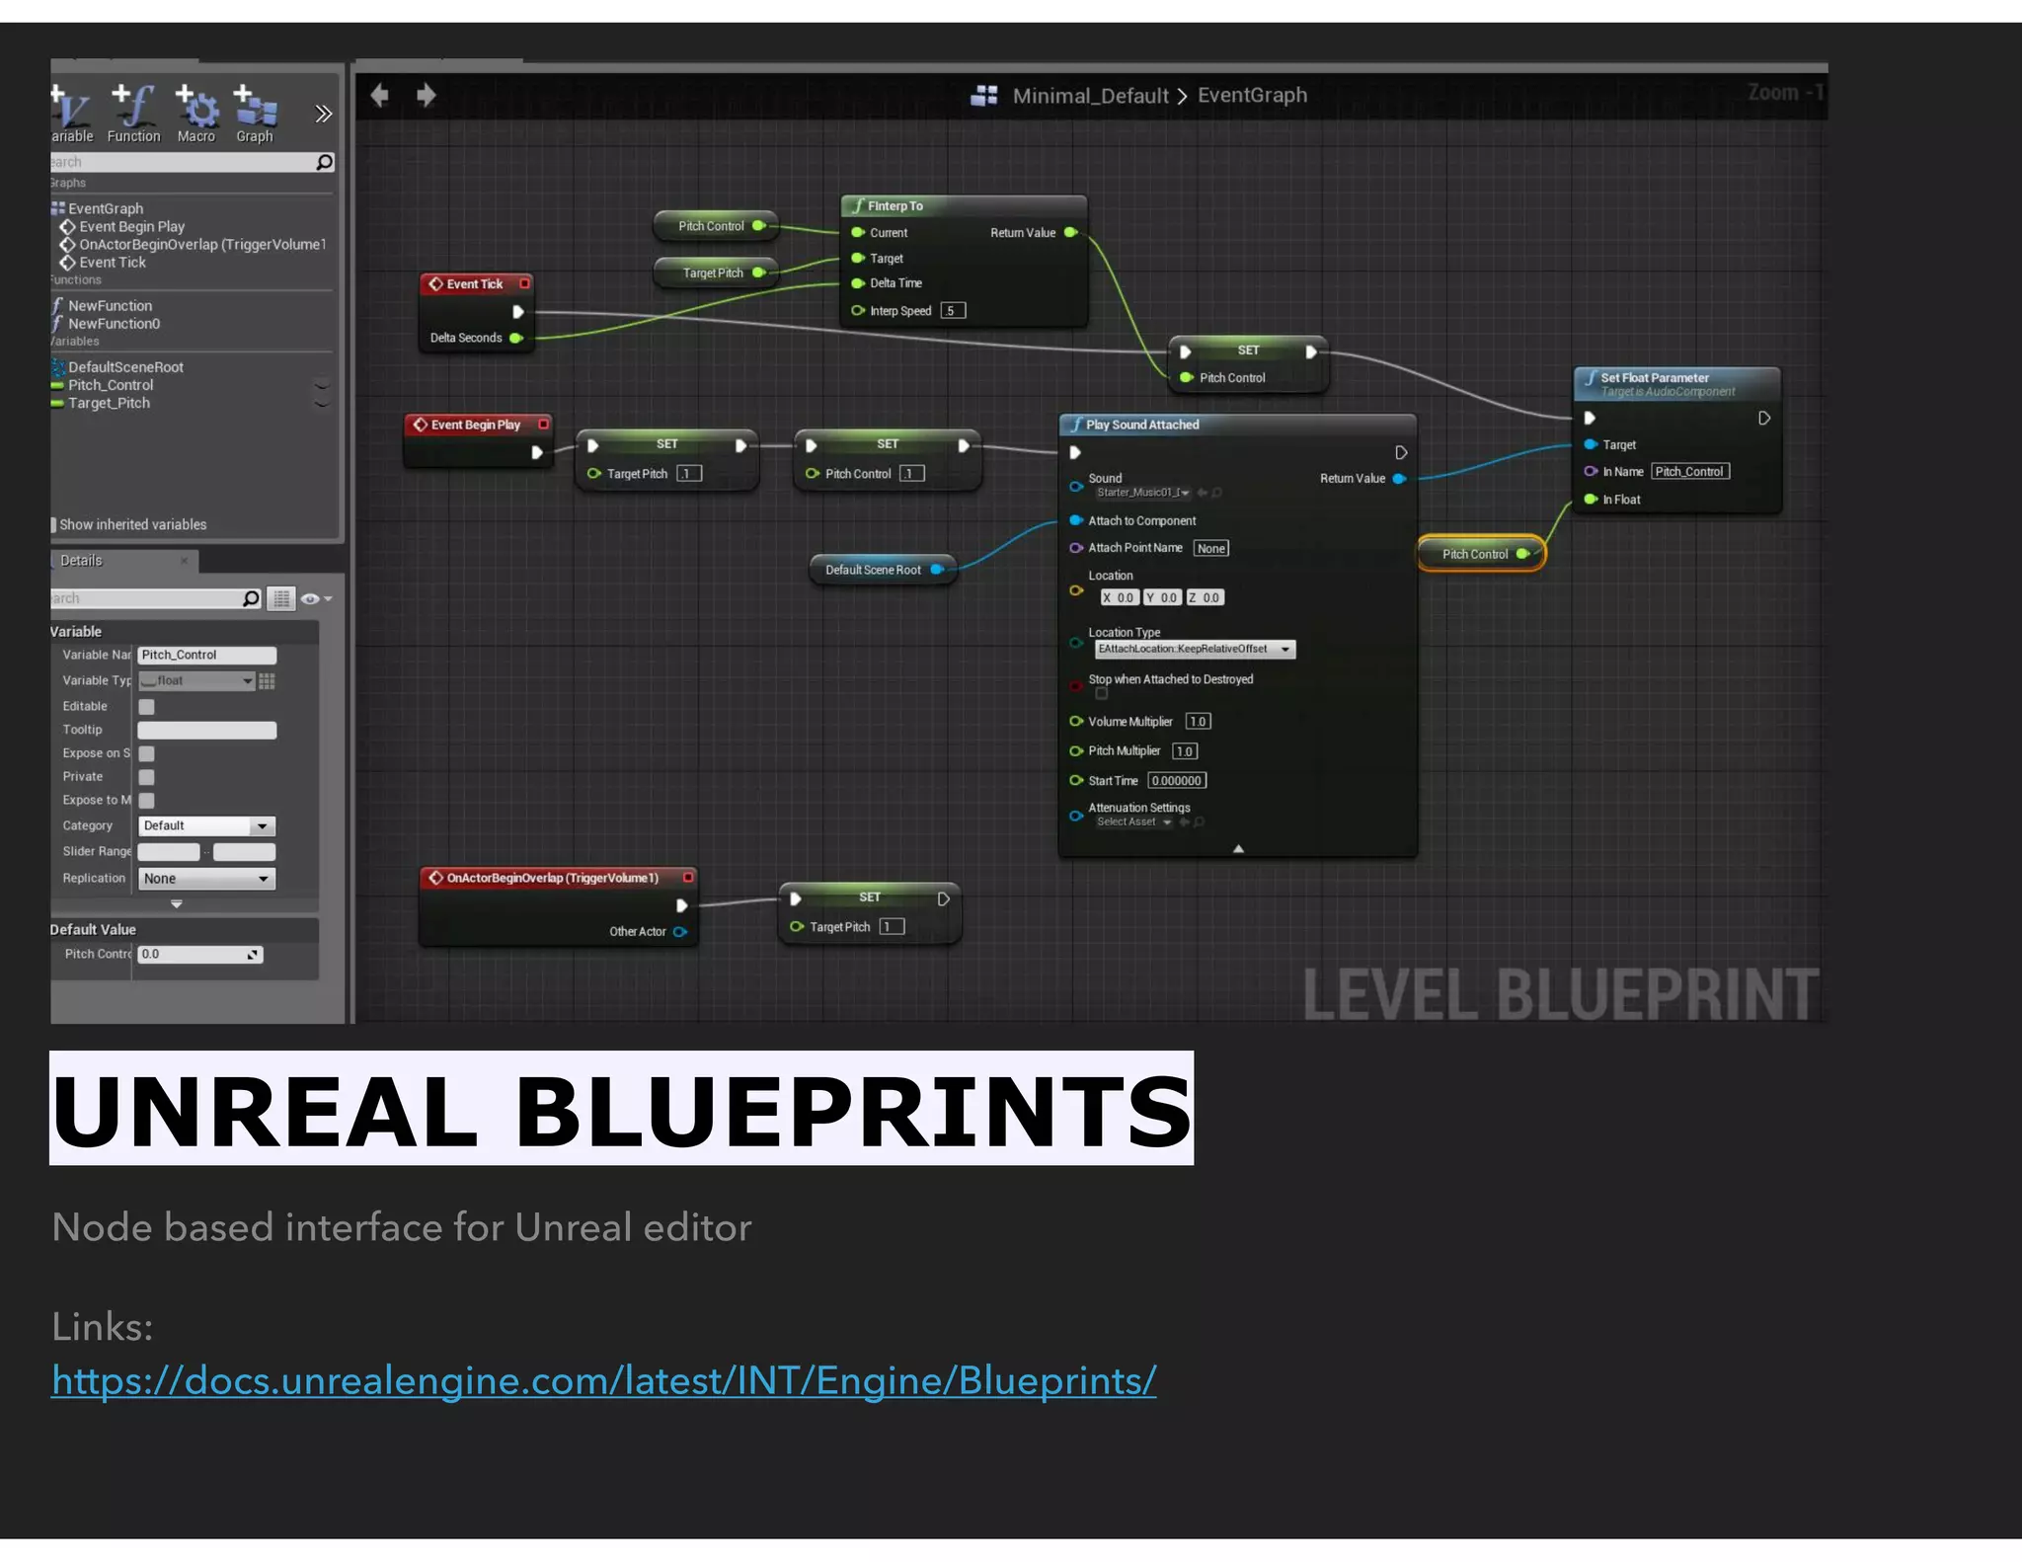Click the Interp Speed value box

953,310
